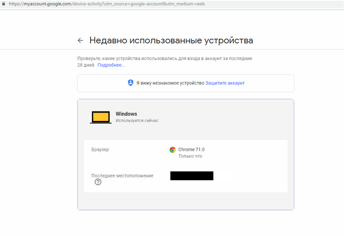The width and height of the screenshot is (344, 236).
Task: Click the 'Windows' device name
Action: 126,114
